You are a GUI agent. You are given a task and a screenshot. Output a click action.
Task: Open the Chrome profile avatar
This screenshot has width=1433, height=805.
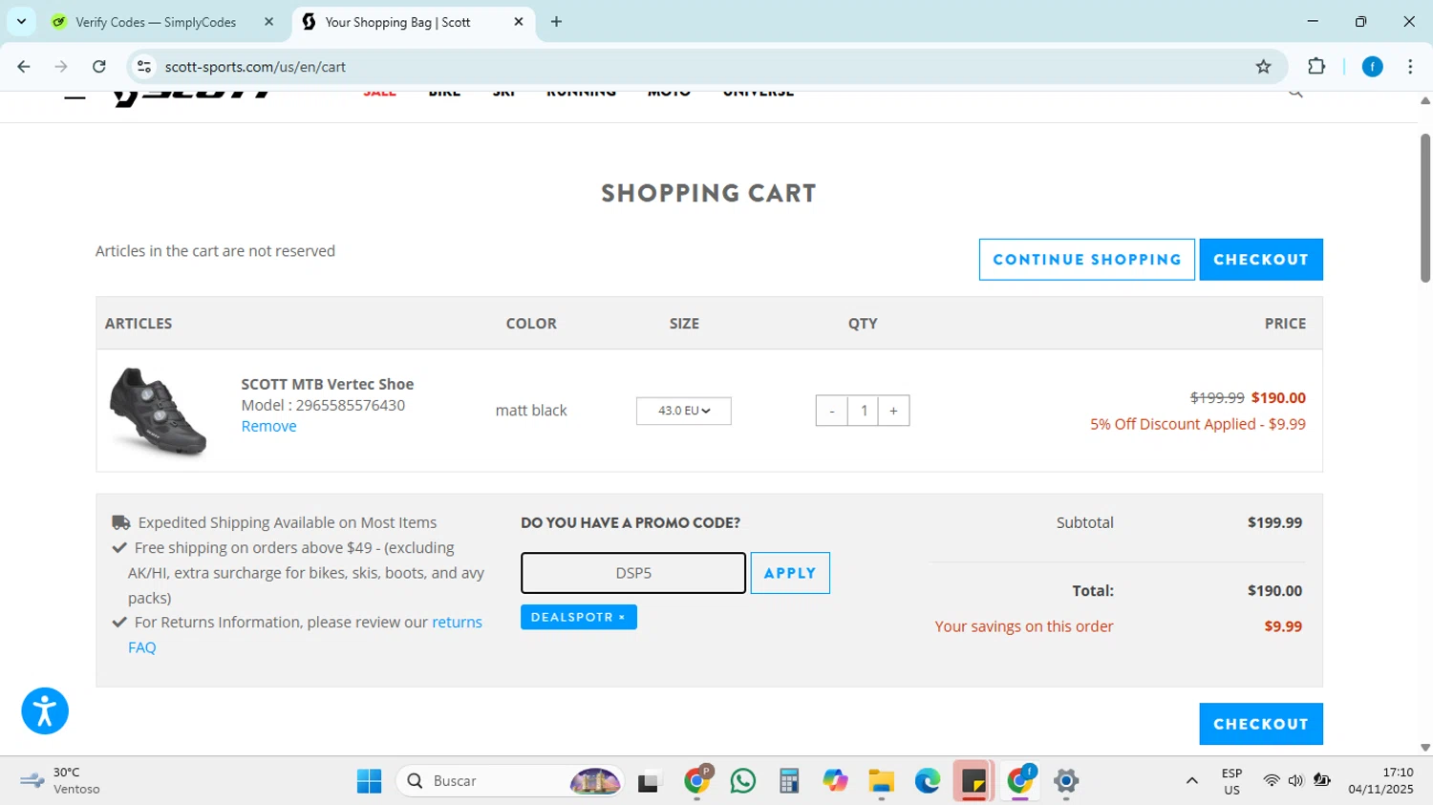point(1372,67)
